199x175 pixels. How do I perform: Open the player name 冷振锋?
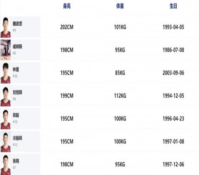coord(18,138)
